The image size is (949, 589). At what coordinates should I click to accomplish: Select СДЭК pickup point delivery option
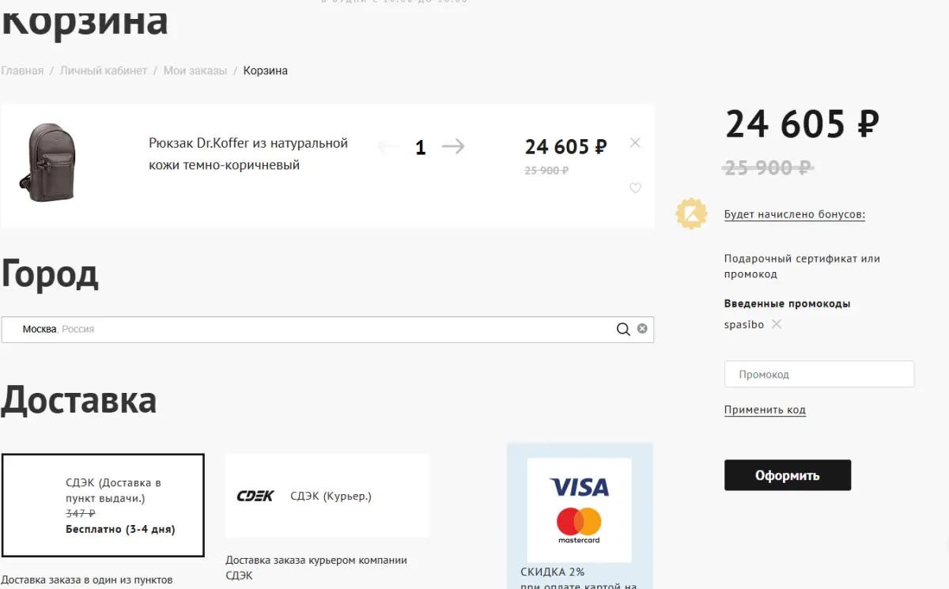click(x=103, y=505)
